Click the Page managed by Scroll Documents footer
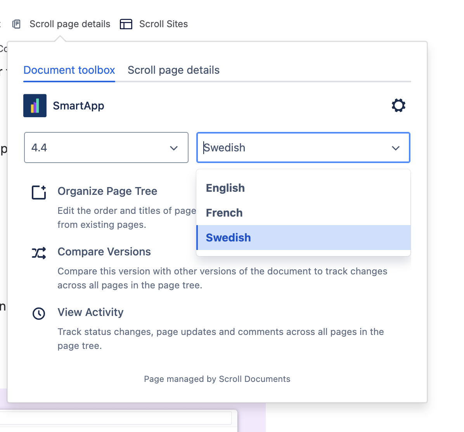464x432 pixels. pos(217,379)
